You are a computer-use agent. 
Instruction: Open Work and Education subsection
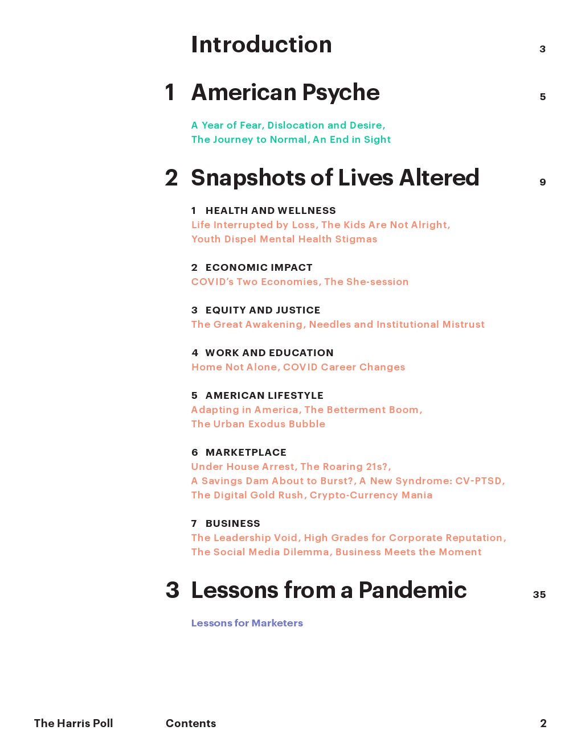click(x=269, y=353)
